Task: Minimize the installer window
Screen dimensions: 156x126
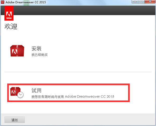Action: coord(135,2)
